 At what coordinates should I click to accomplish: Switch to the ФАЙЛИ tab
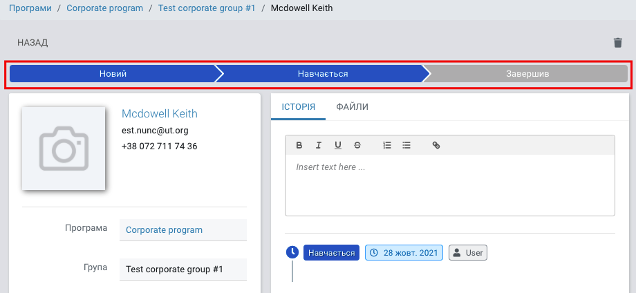352,107
